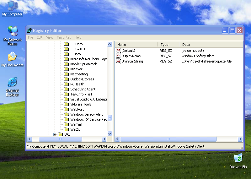Click REG_SZ type in the DisplayName row
Viewport: 251px width, 179px height.
pyautogui.click(x=166, y=56)
